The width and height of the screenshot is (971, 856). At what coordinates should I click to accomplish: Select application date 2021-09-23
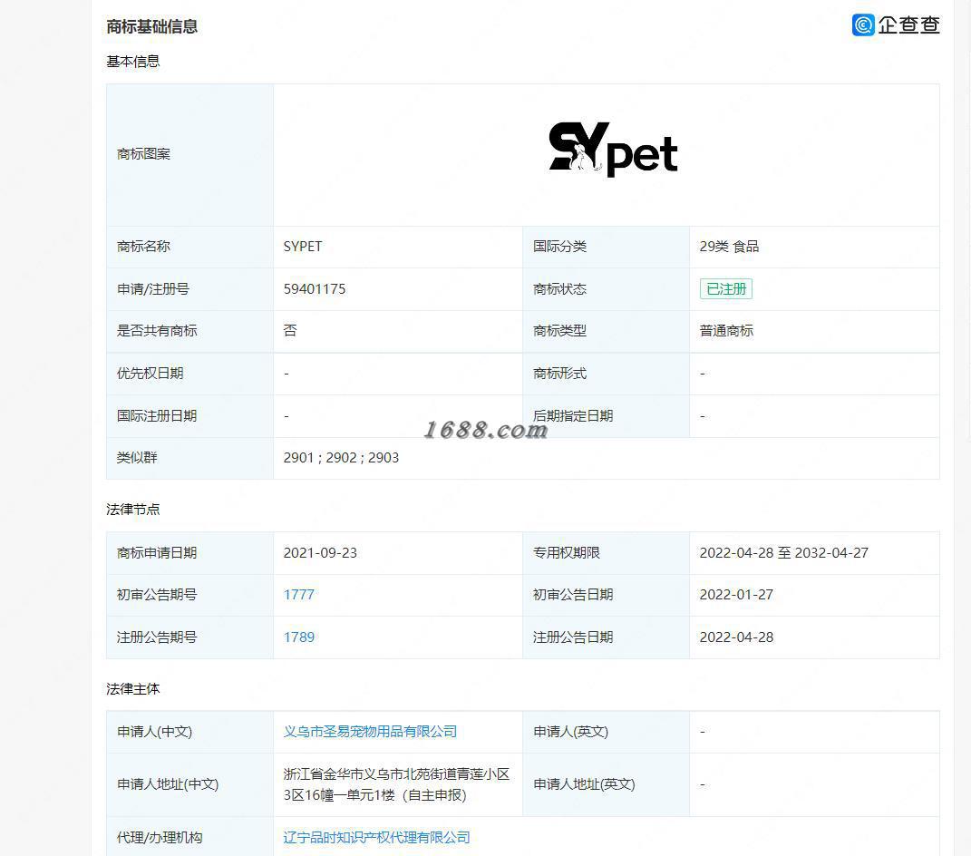319,552
